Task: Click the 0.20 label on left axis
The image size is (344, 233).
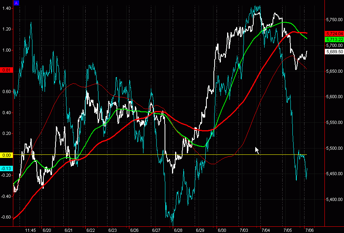Action: click(7, 134)
